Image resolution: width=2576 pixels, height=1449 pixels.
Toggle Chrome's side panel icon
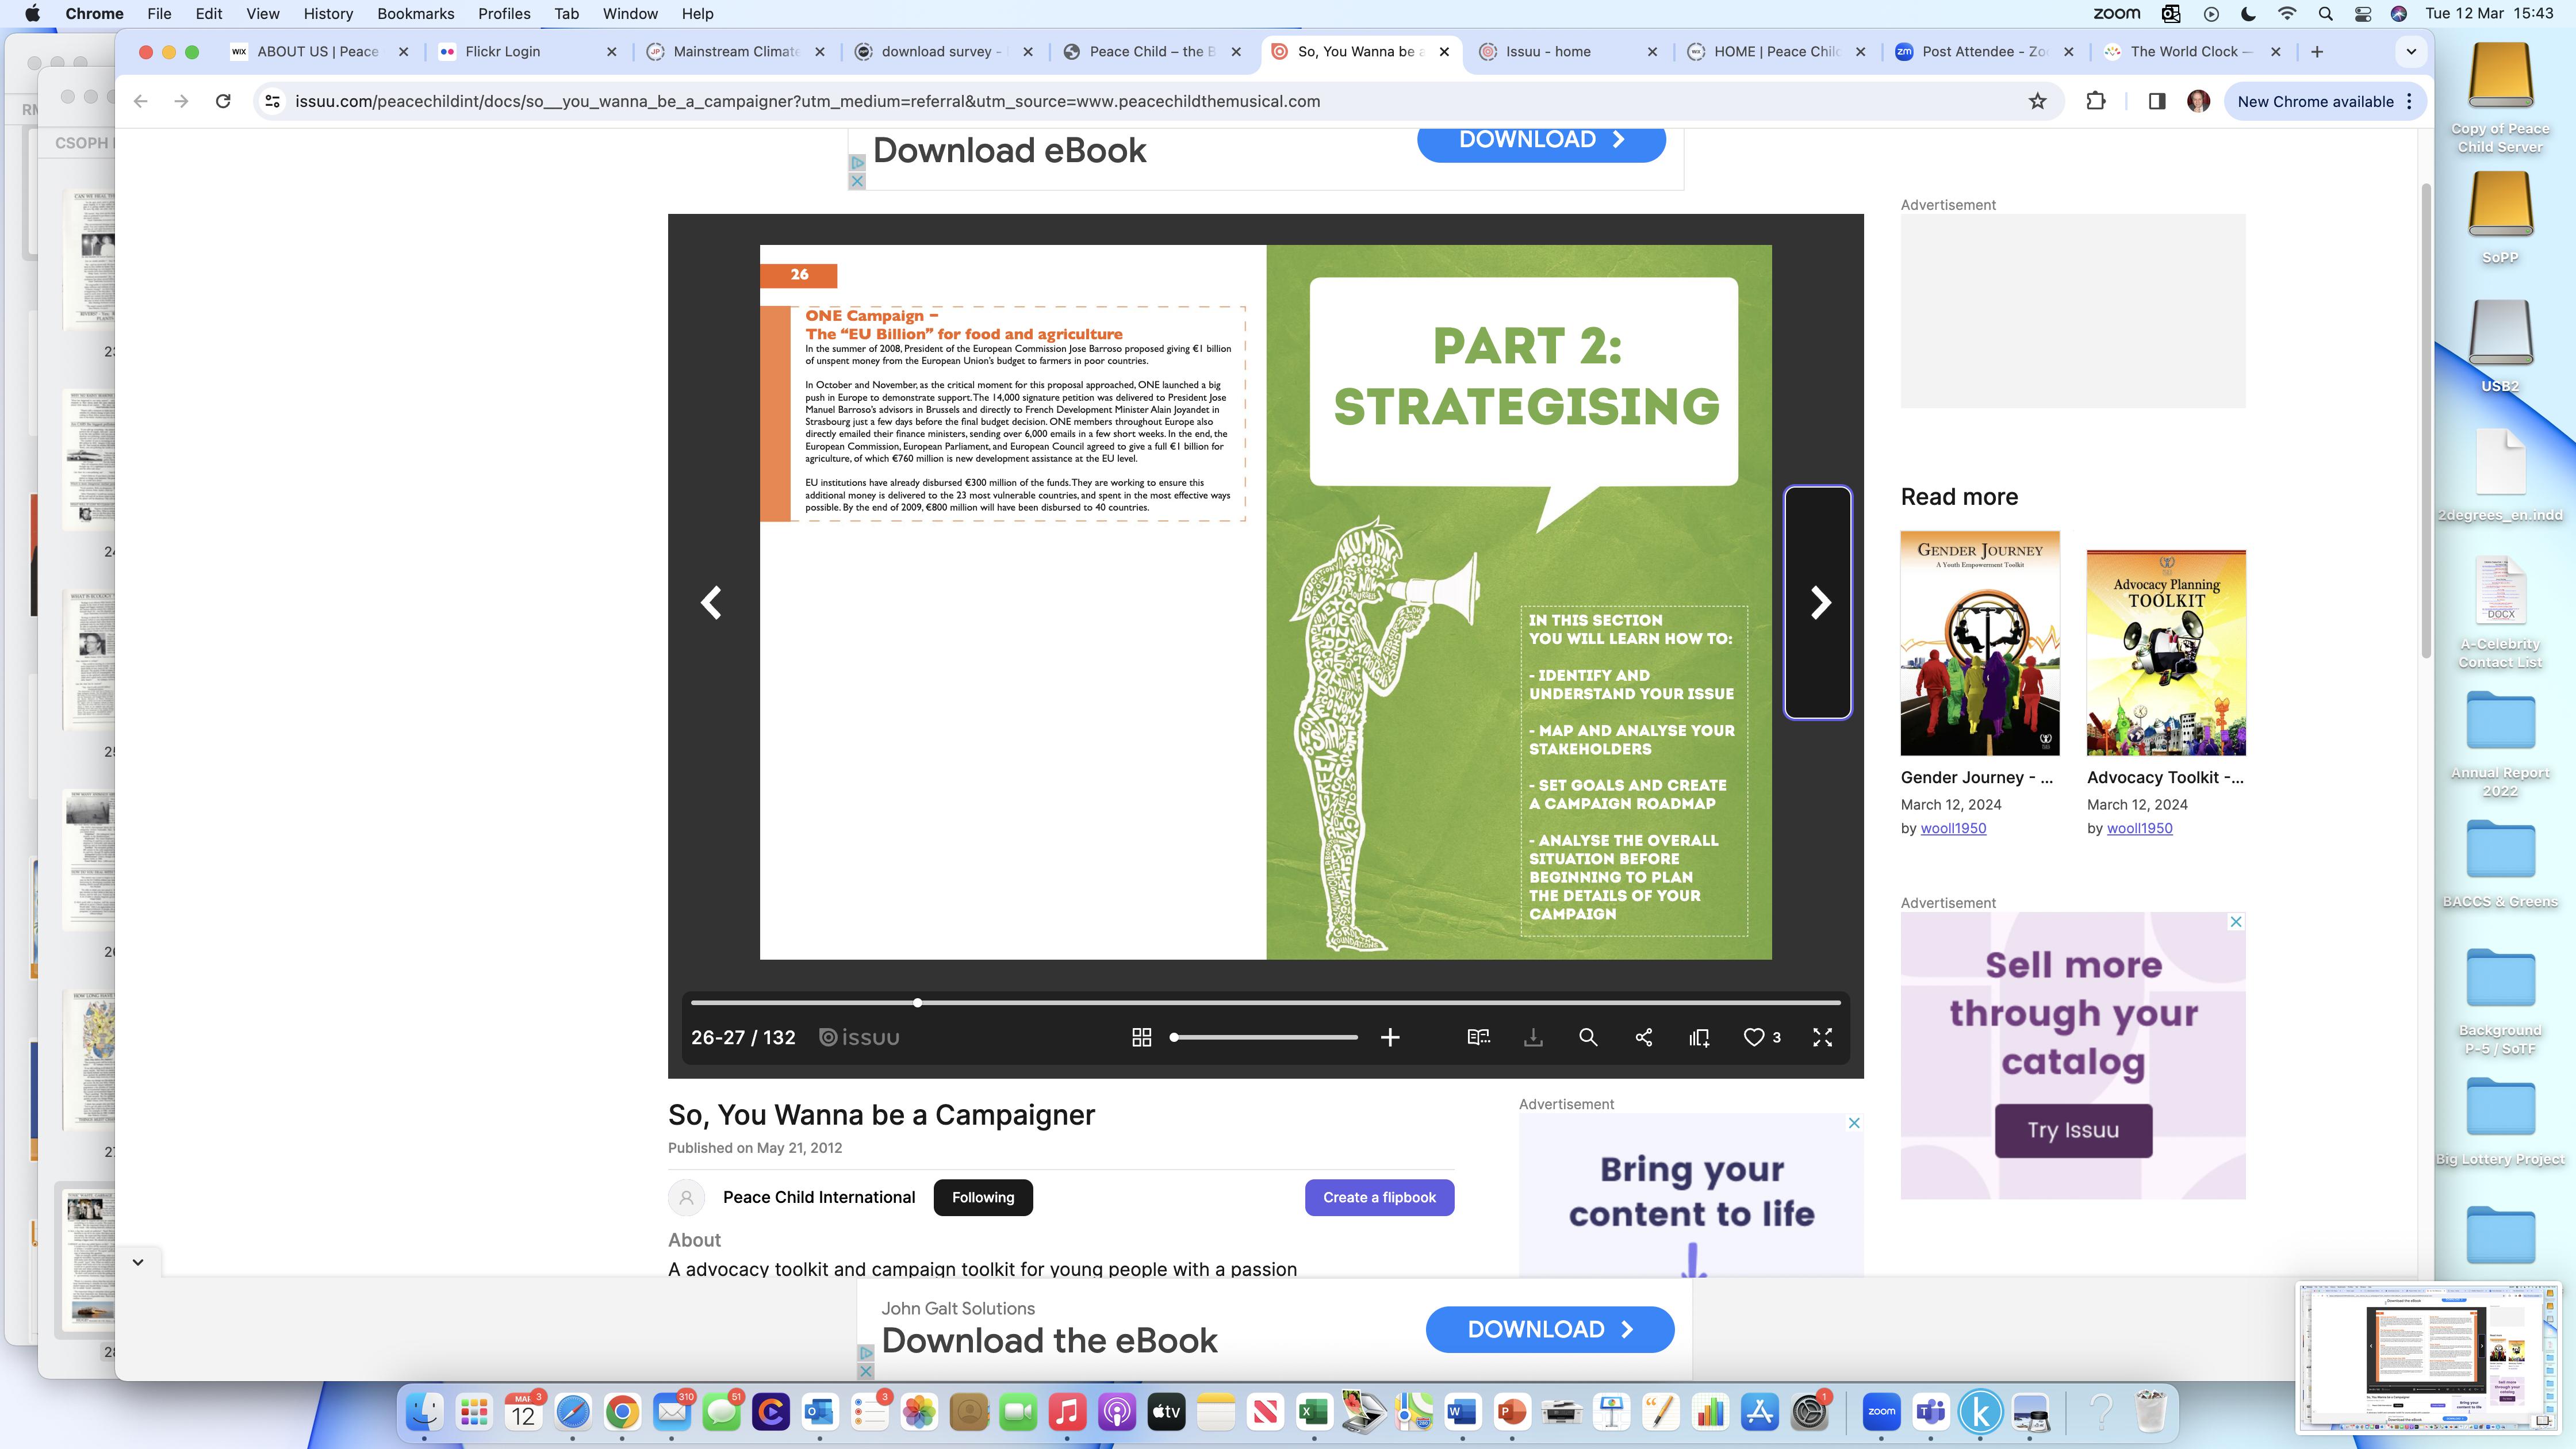(2156, 101)
